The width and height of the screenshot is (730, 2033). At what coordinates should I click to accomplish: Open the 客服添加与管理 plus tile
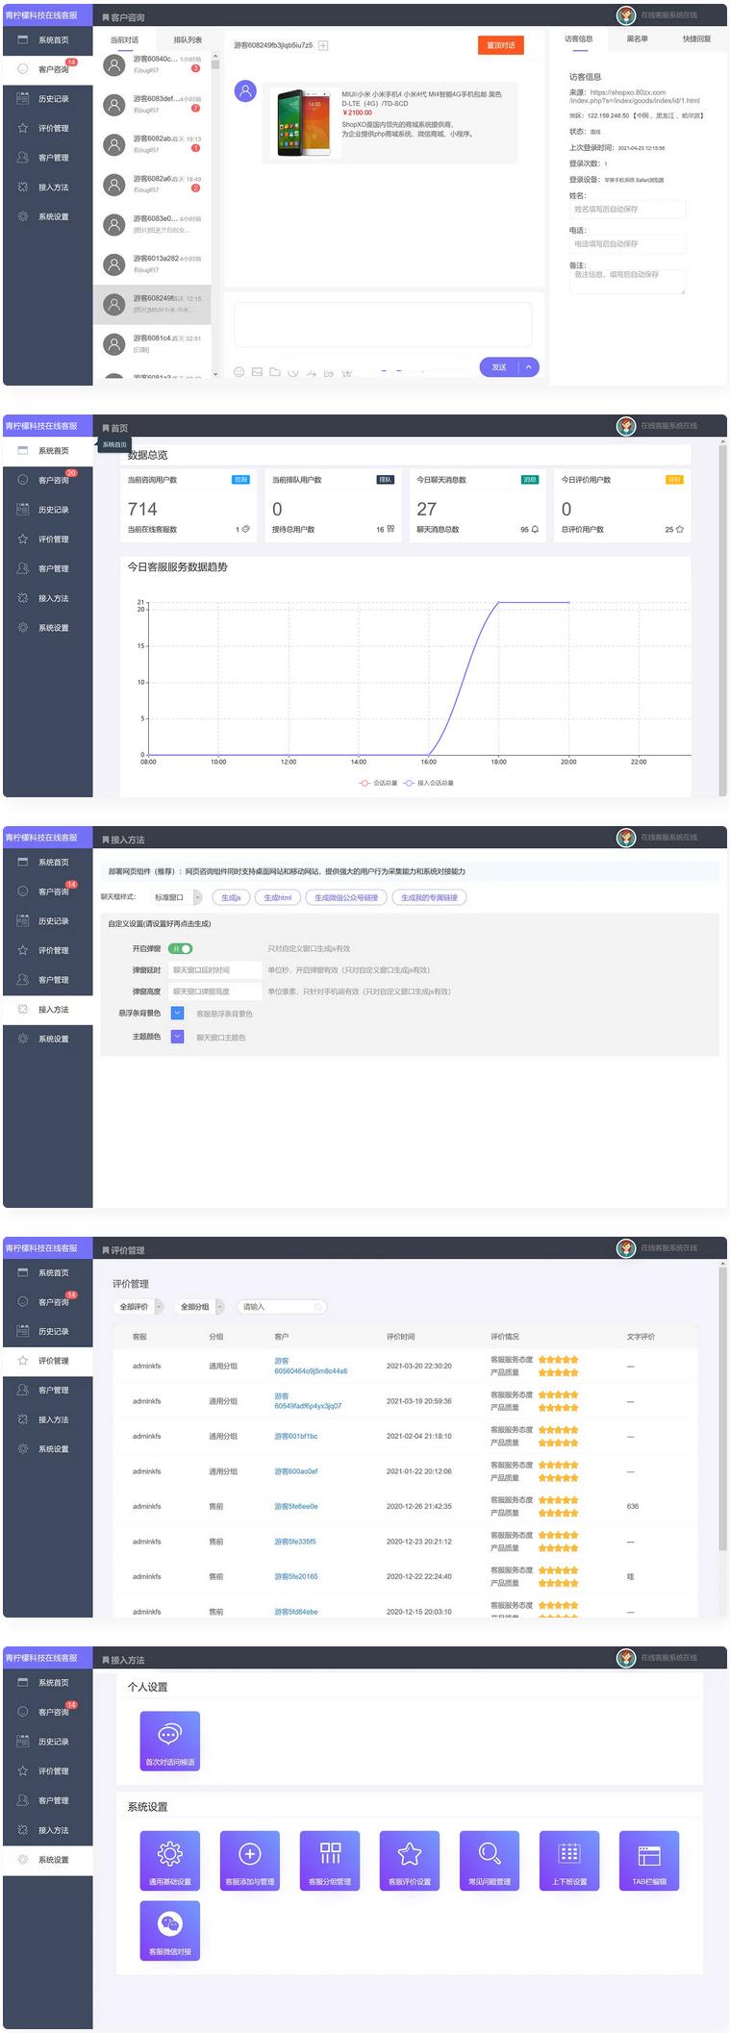point(249,1860)
